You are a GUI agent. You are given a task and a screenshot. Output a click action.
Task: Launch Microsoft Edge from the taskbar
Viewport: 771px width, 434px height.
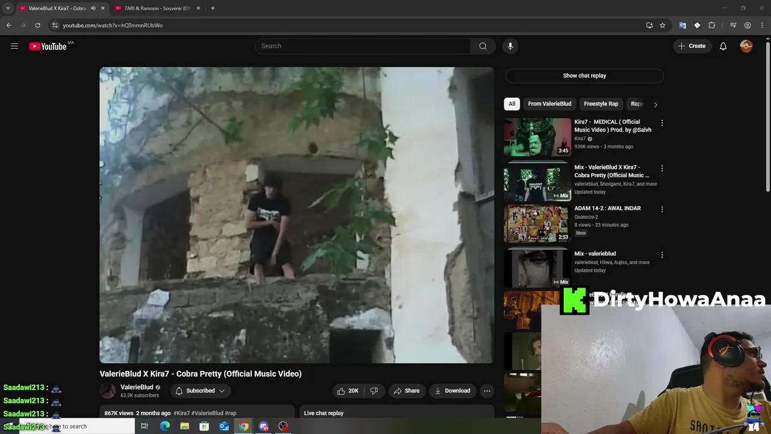click(x=164, y=426)
